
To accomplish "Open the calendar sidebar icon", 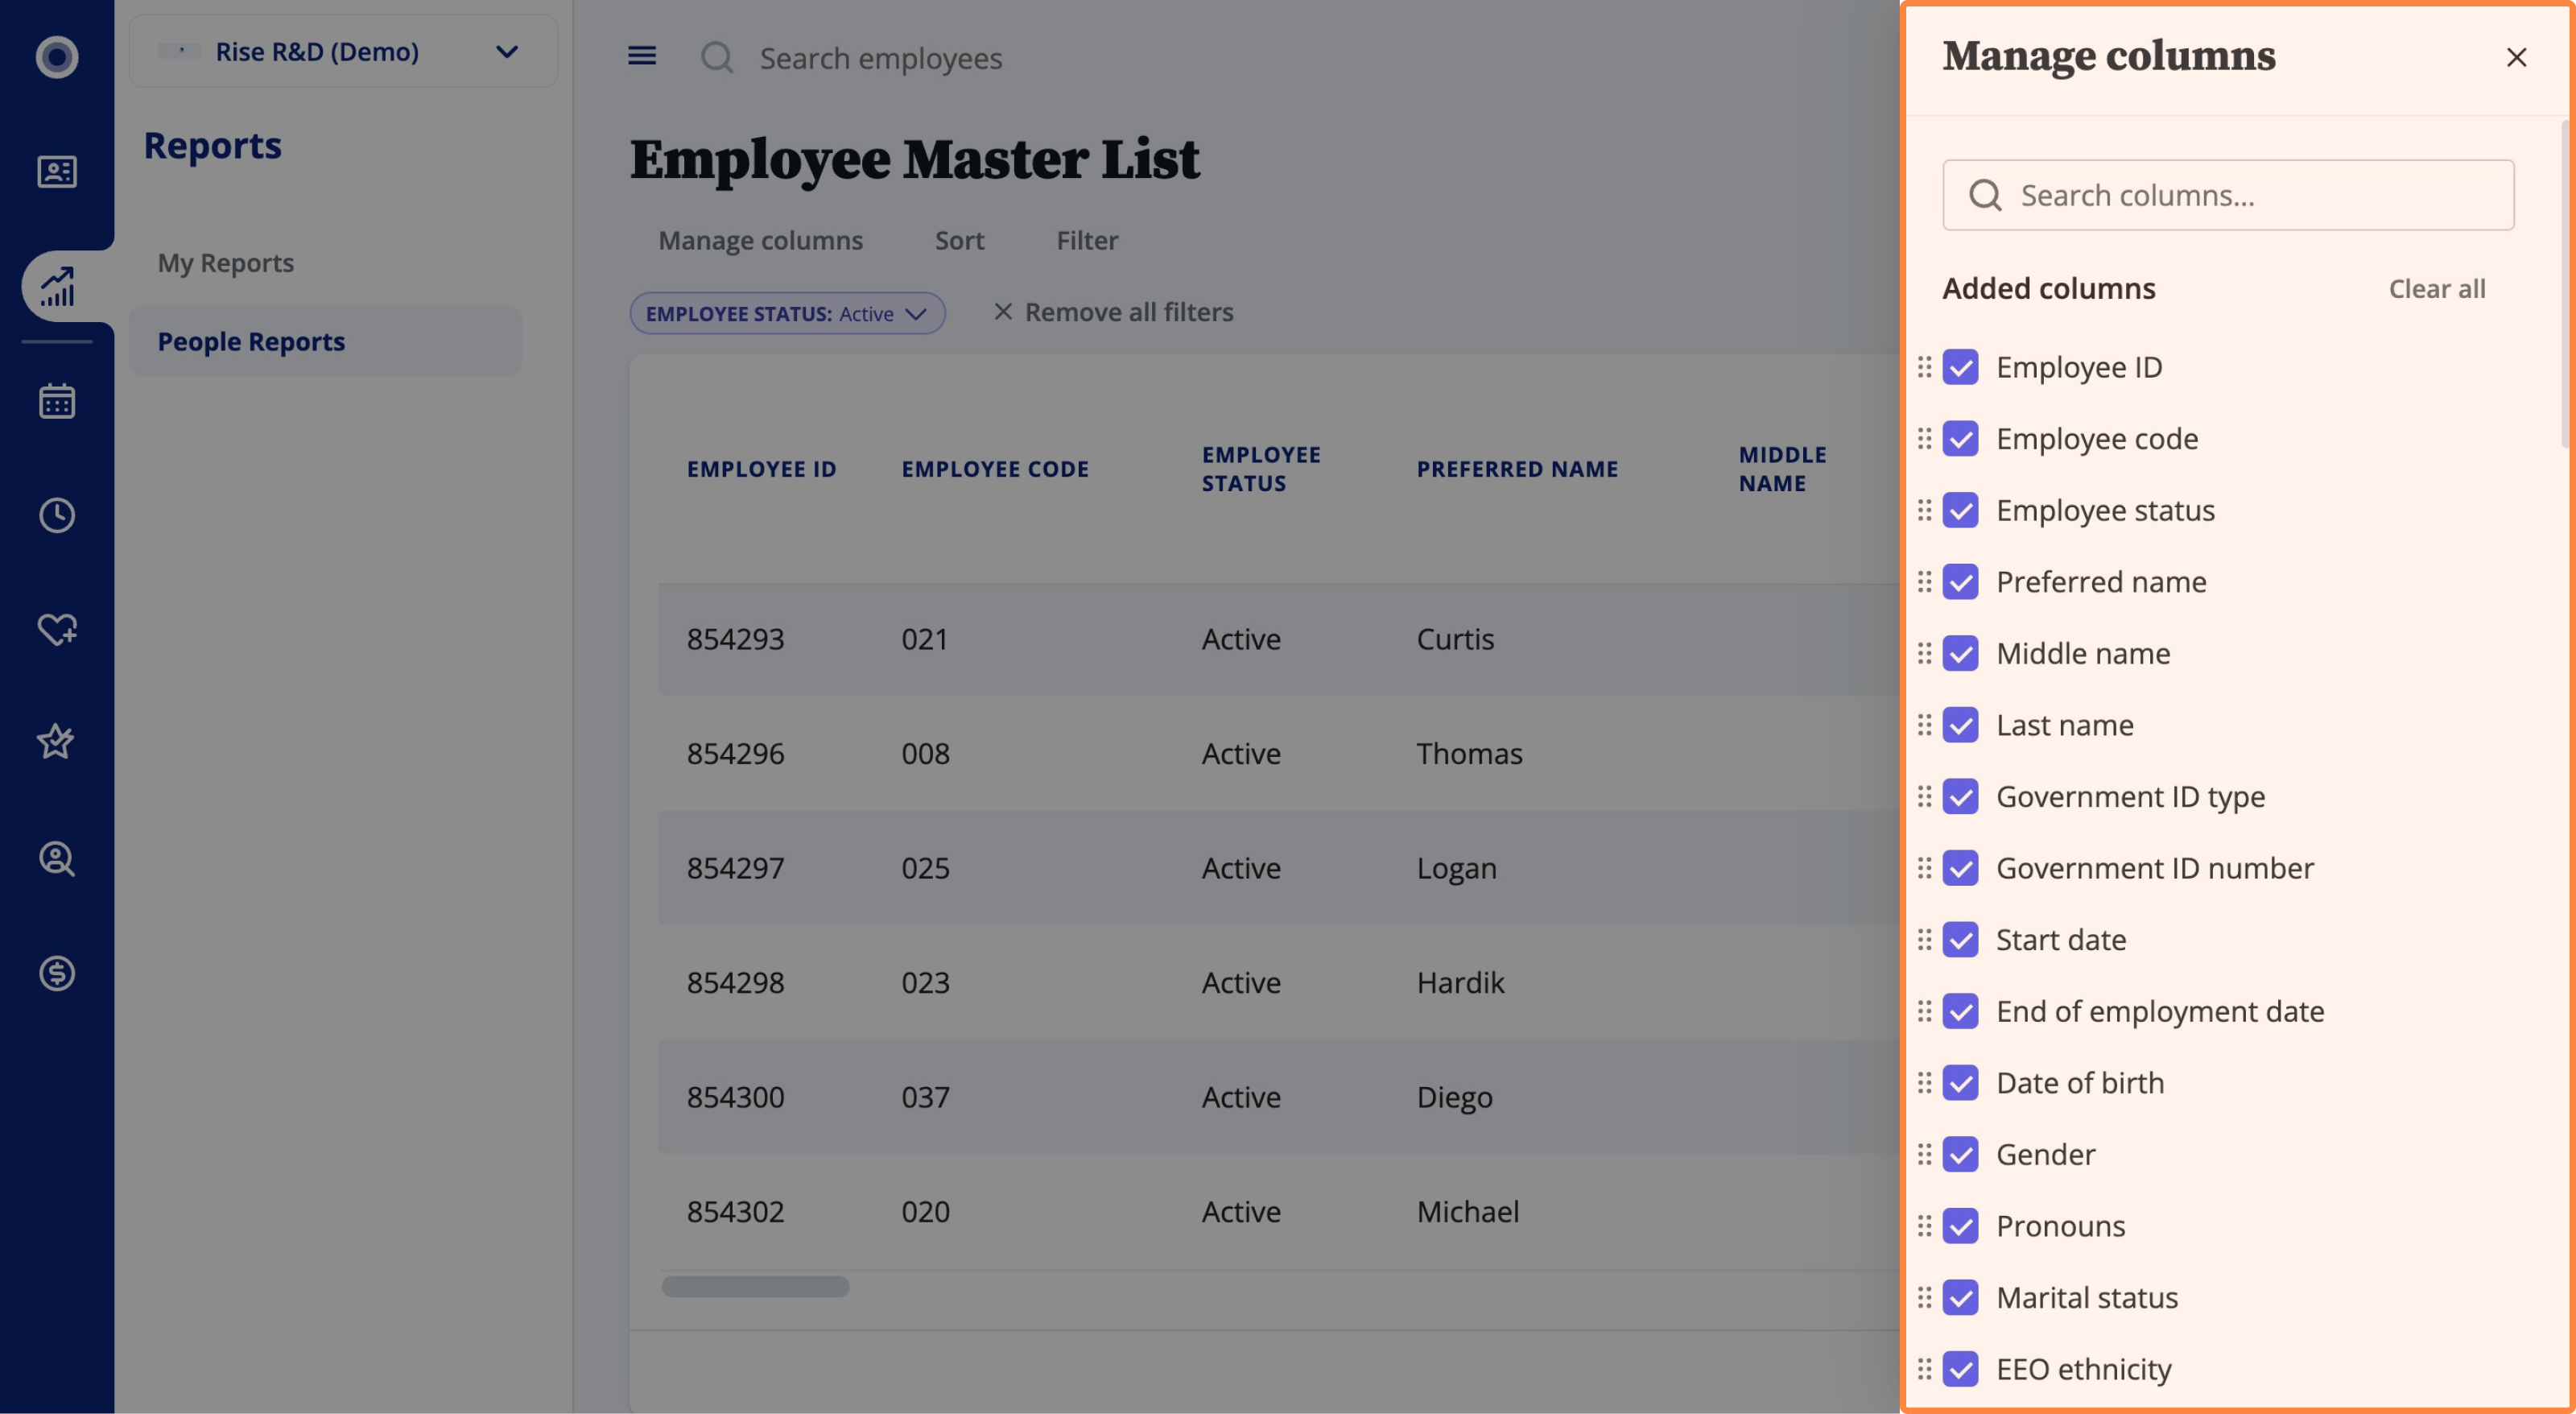I will pyautogui.click(x=57, y=401).
